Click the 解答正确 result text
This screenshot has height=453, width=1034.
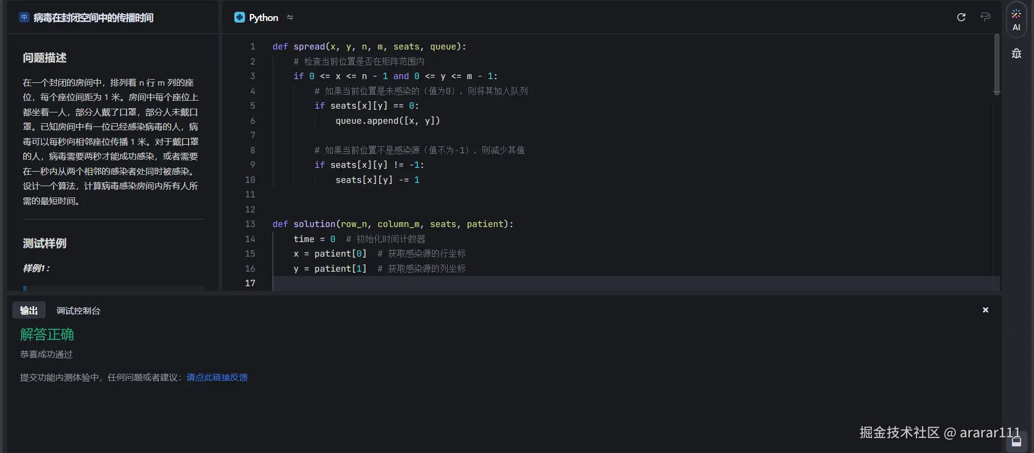pyautogui.click(x=47, y=334)
